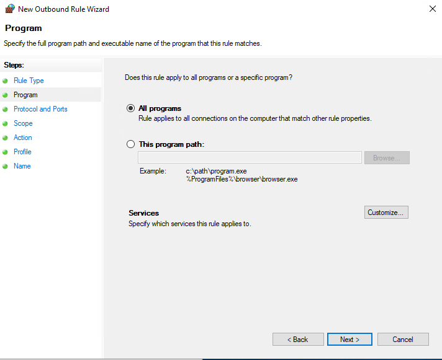This screenshot has height=360, width=442.
Task: Click the green bullet beside Rule Type
Action: click(5, 81)
